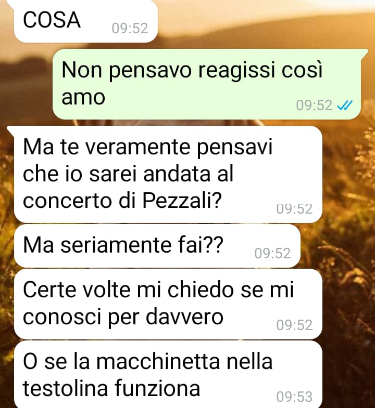Tap the "Ma seriamente fai??" message
375x408 pixels.
157,246
